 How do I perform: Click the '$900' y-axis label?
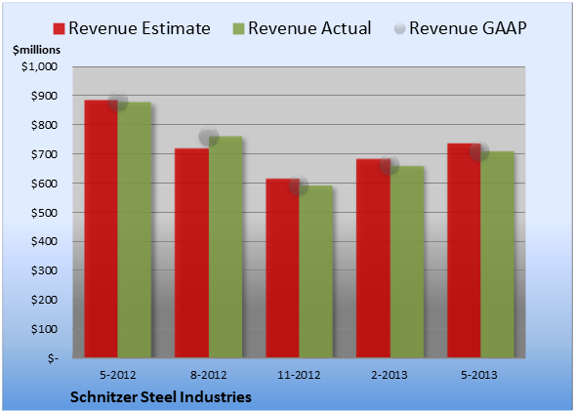click(44, 96)
